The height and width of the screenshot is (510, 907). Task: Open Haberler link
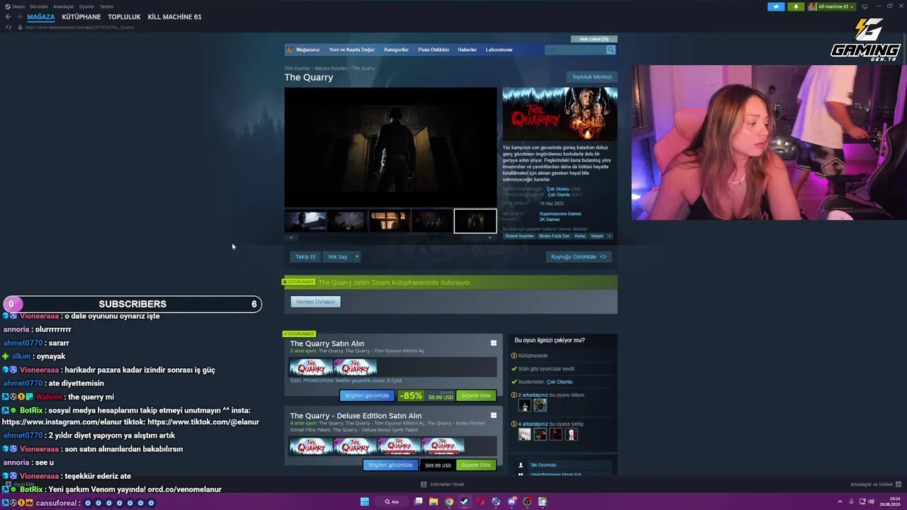467,50
